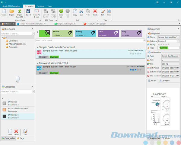Switch to Tags tab at bottom left
This screenshot has height=145, width=181.
pos(21,138)
